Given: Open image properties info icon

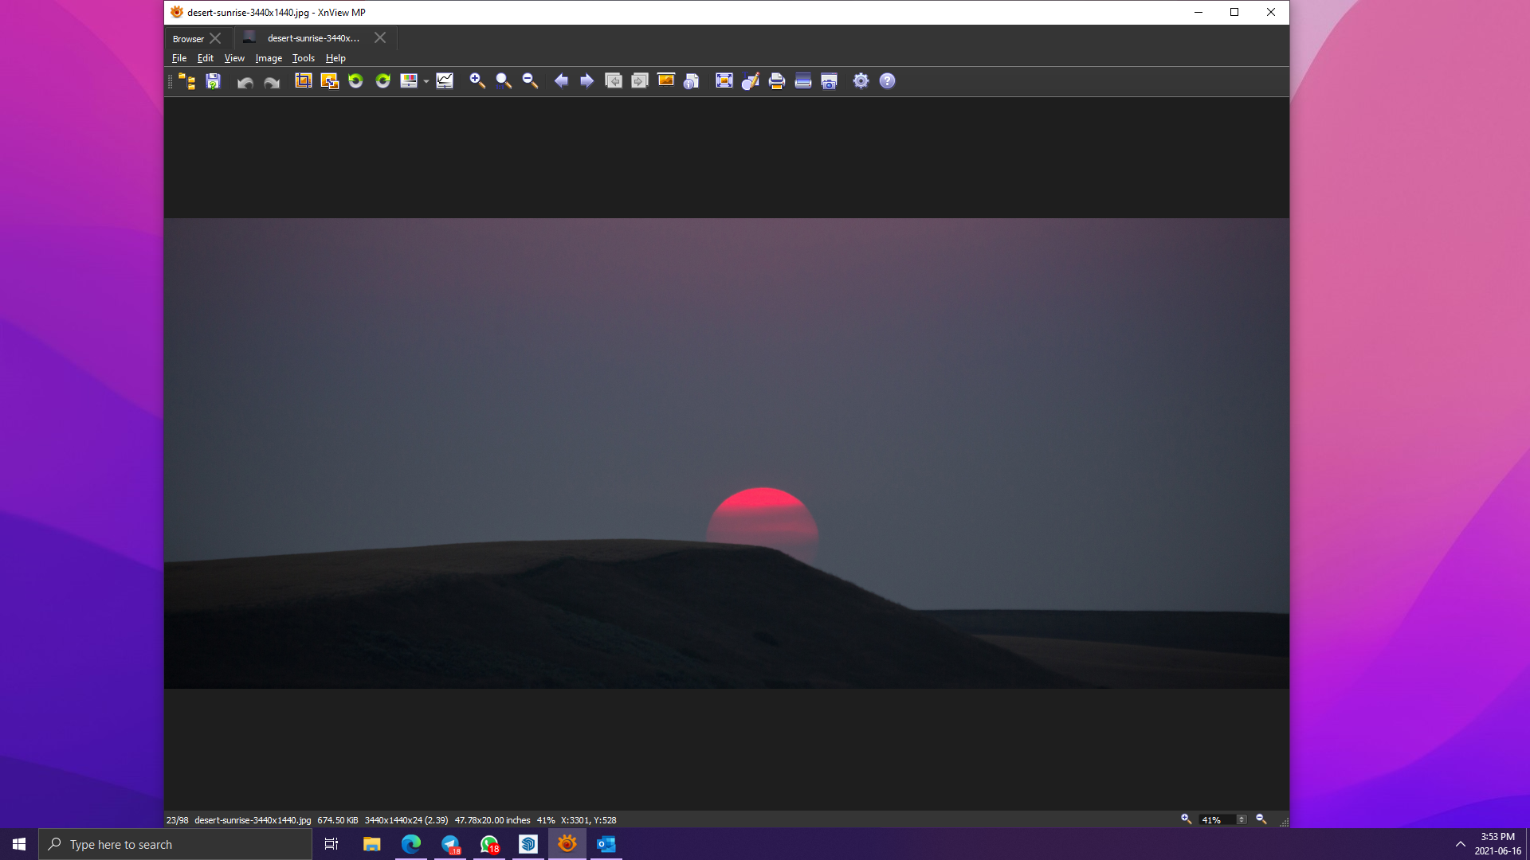Looking at the screenshot, I should click(x=692, y=81).
